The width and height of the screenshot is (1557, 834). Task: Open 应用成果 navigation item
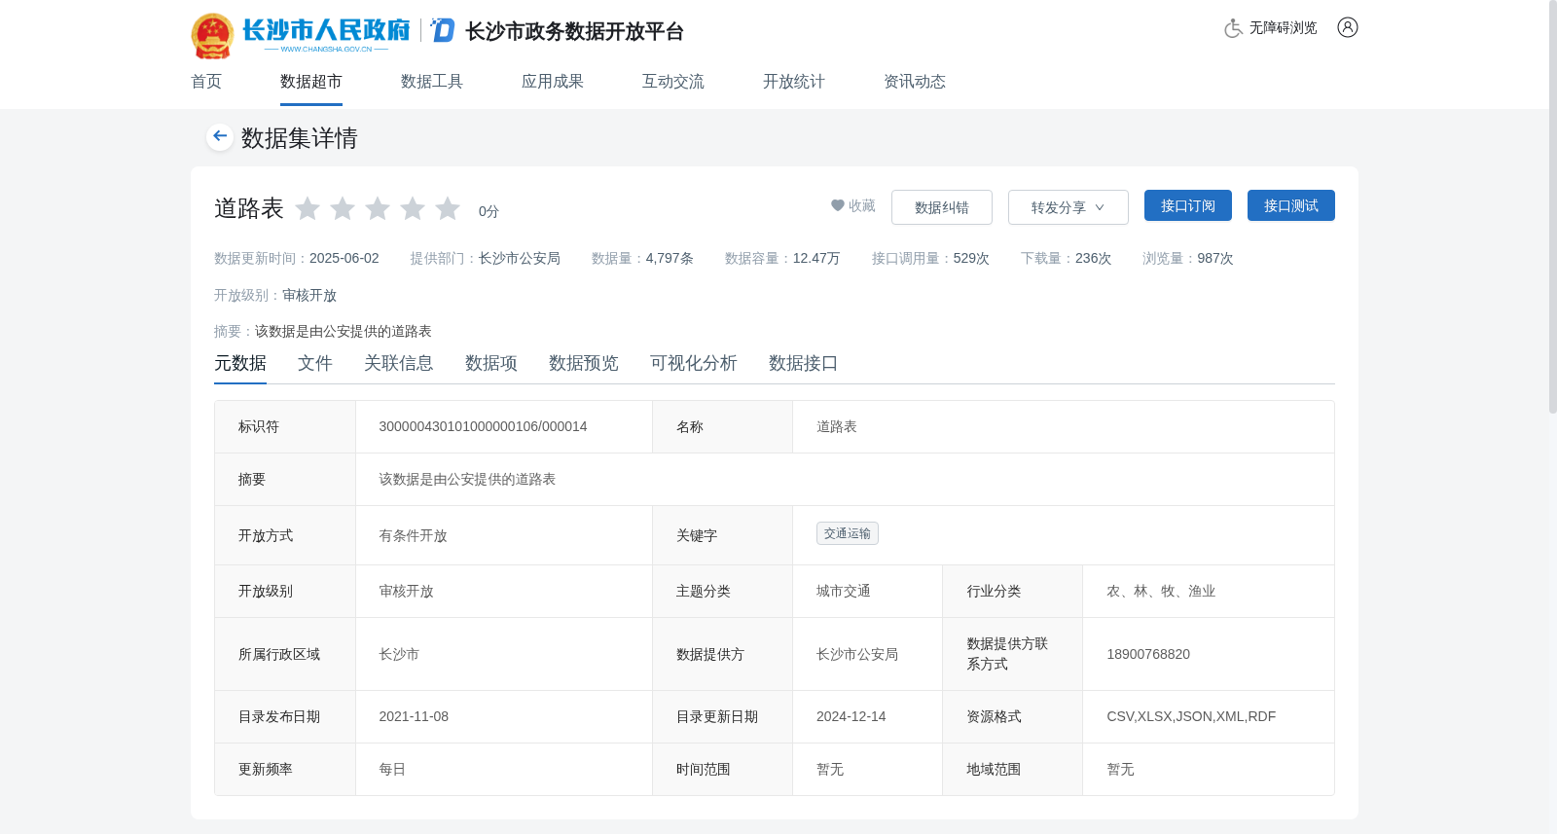[553, 82]
